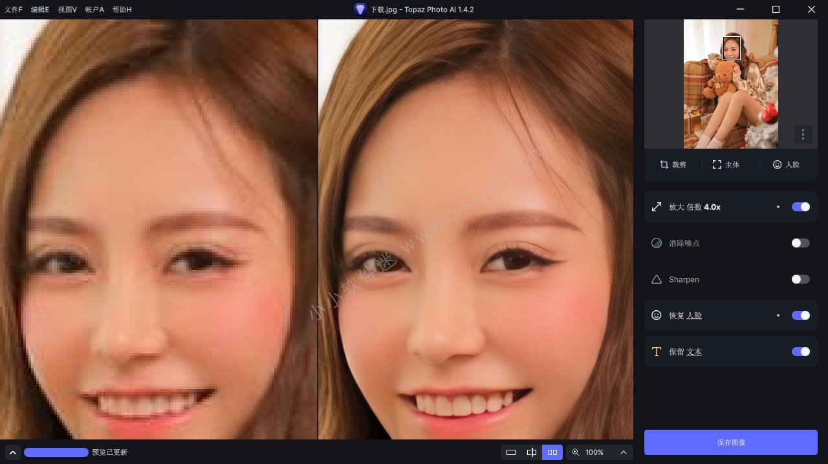
Task: Turn on the Sharpen toggle
Action: 801,279
